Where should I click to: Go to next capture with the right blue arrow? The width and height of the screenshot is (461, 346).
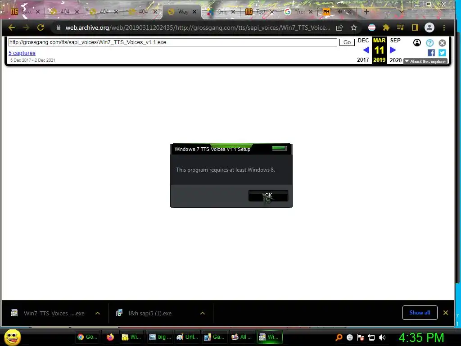pyautogui.click(x=393, y=50)
